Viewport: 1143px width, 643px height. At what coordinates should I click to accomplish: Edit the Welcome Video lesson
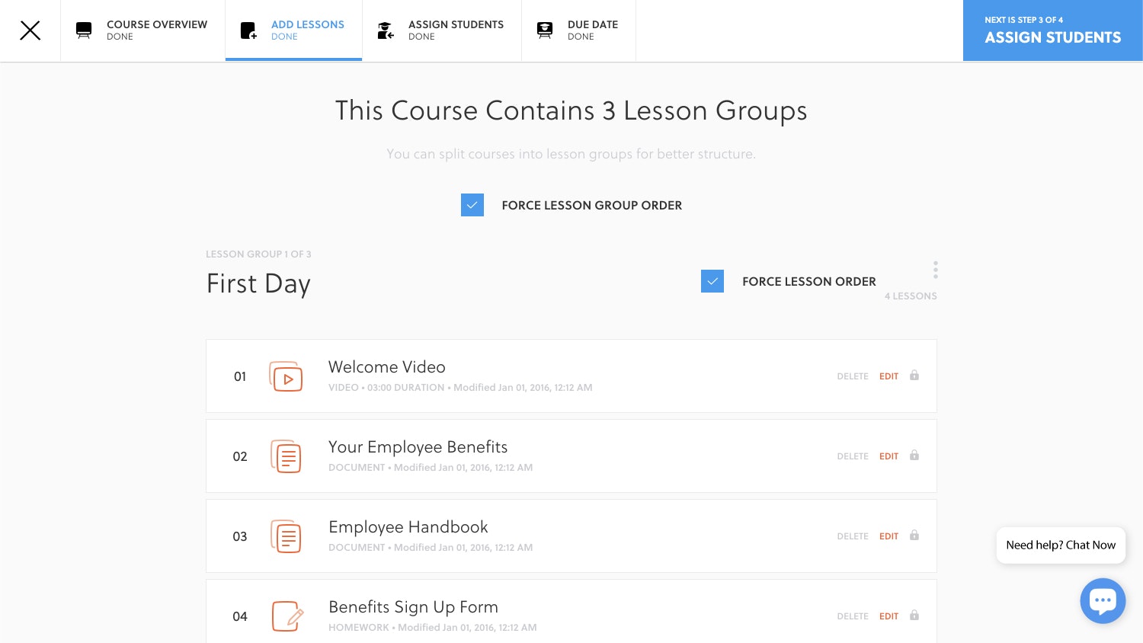coord(888,376)
